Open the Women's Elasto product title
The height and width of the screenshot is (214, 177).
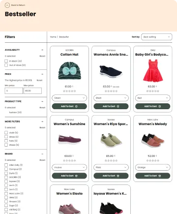pyautogui.click(x=69, y=194)
